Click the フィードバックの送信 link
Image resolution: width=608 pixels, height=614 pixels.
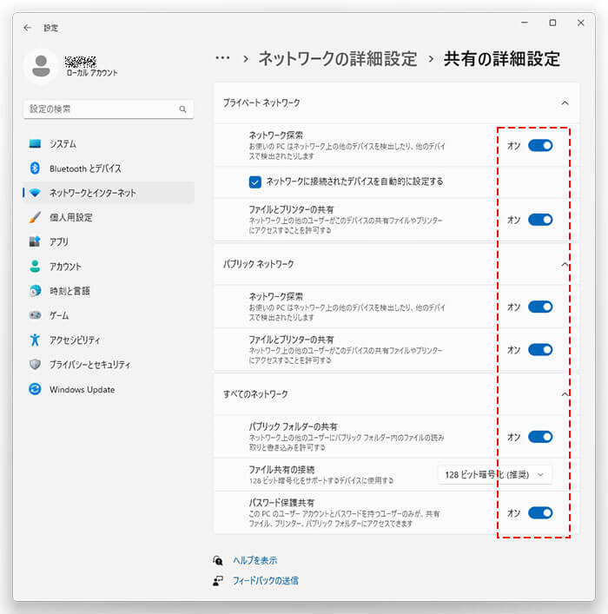pos(265,581)
